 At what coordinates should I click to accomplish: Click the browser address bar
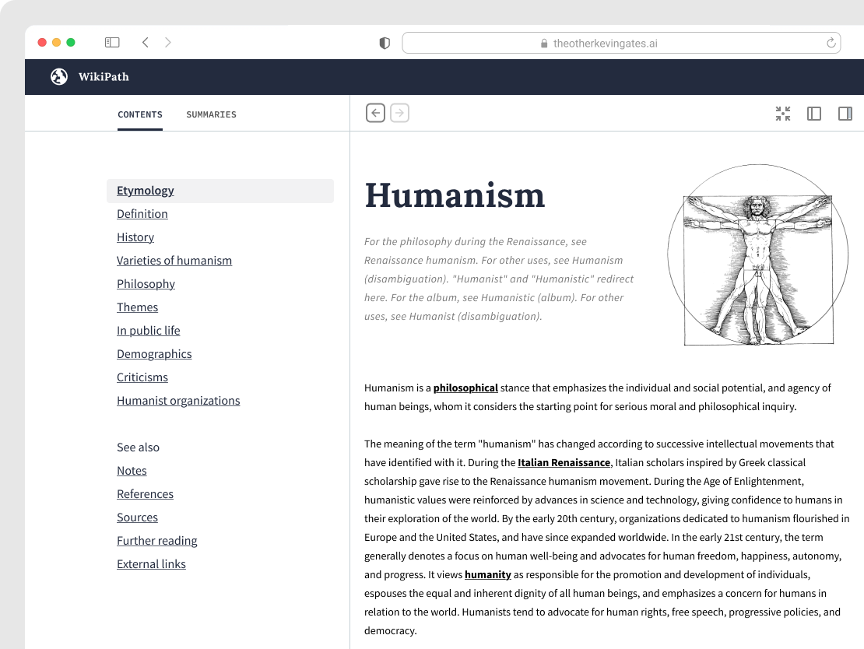(x=607, y=44)
